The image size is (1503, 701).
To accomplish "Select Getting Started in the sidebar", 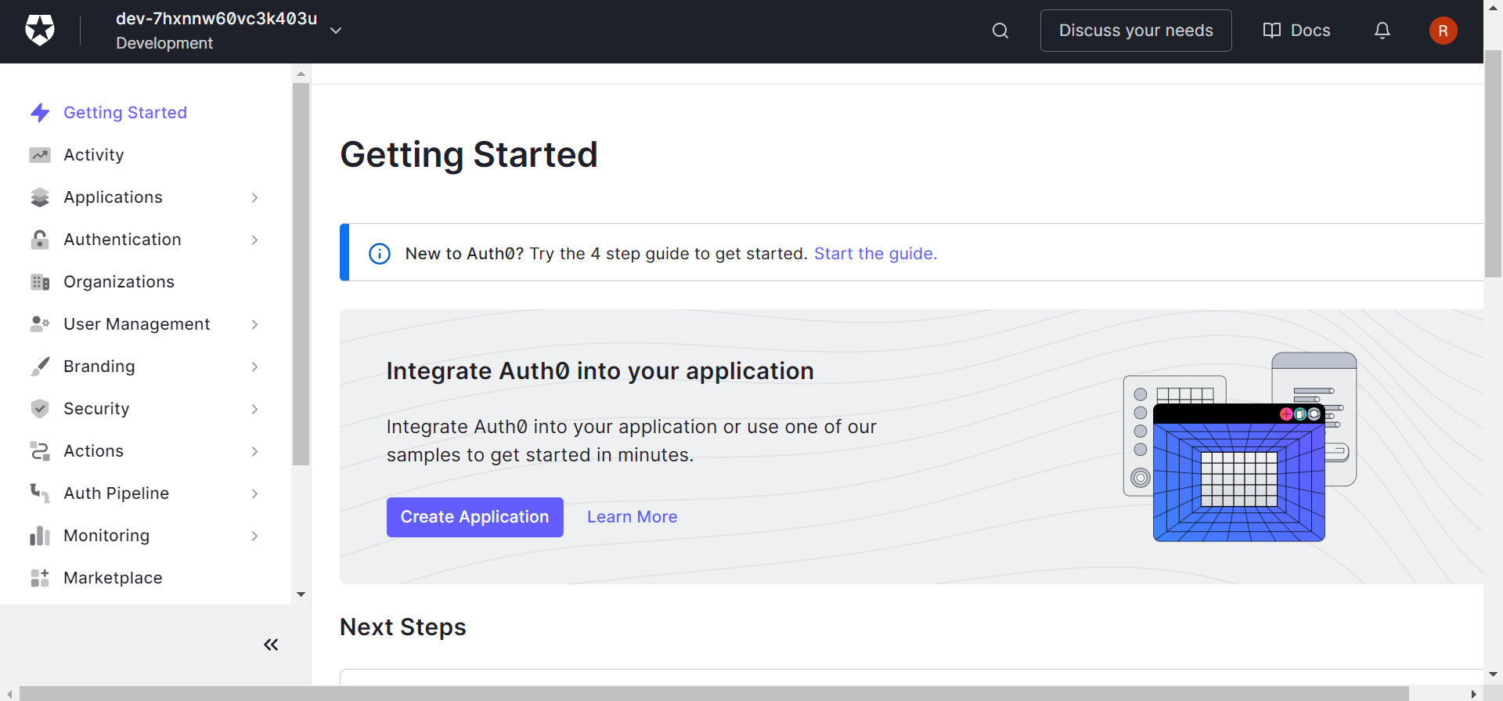I will point(125,113).
